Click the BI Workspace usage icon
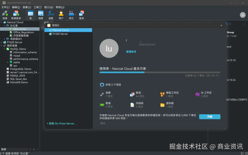The height and width of the screenshot is (155, 248). (x=197, y=94)
